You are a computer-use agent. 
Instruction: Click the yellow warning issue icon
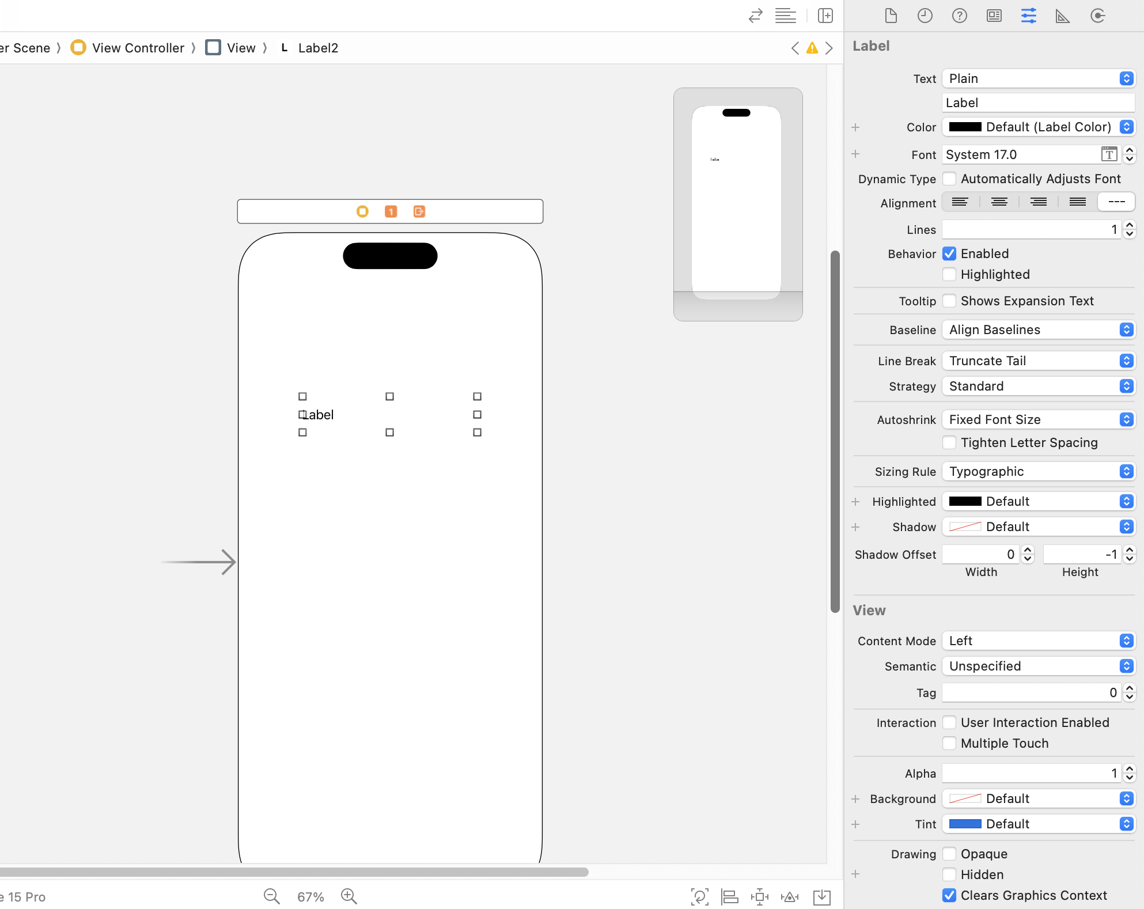point(812,48)
